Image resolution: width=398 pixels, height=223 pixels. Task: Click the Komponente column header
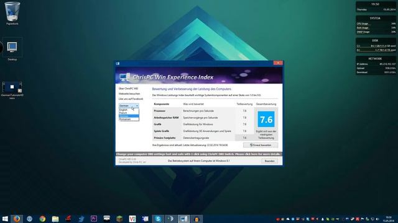tap(162, 104)
